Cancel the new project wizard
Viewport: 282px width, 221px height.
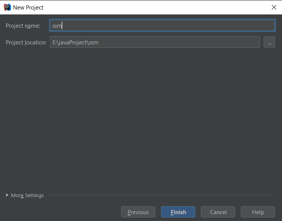(218, 212)
